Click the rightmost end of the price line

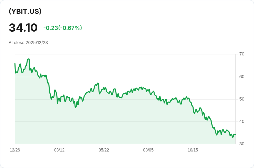click(235, 135)
